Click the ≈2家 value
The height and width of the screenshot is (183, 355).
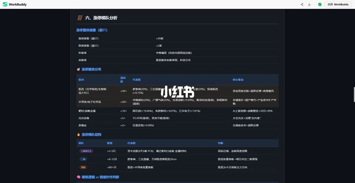point(159,46)
